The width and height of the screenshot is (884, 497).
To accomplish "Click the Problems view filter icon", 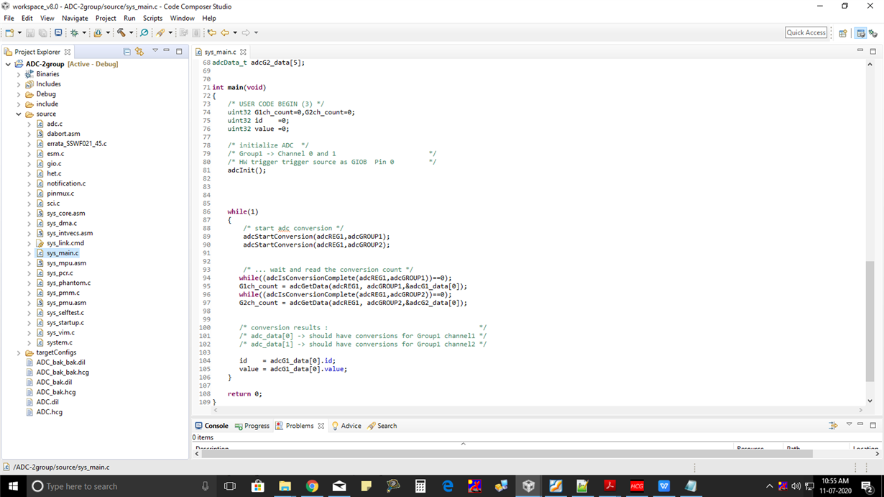I will coord(834,426).
